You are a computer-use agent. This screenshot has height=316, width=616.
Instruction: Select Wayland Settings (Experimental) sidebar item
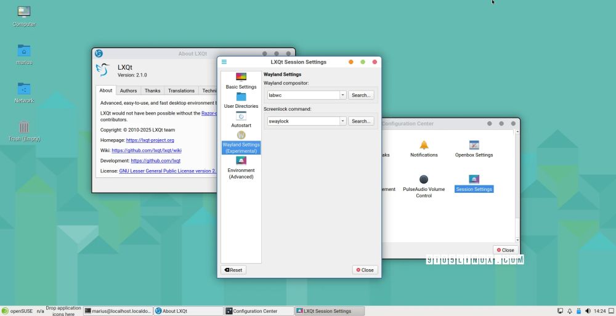241,142
